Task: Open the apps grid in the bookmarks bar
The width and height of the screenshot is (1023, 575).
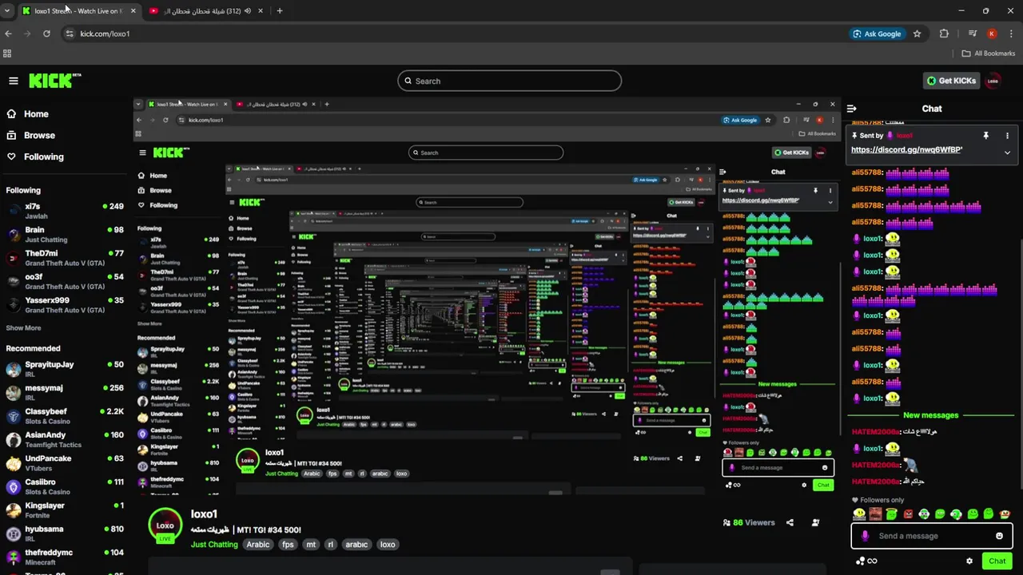Action: (7, 54)
